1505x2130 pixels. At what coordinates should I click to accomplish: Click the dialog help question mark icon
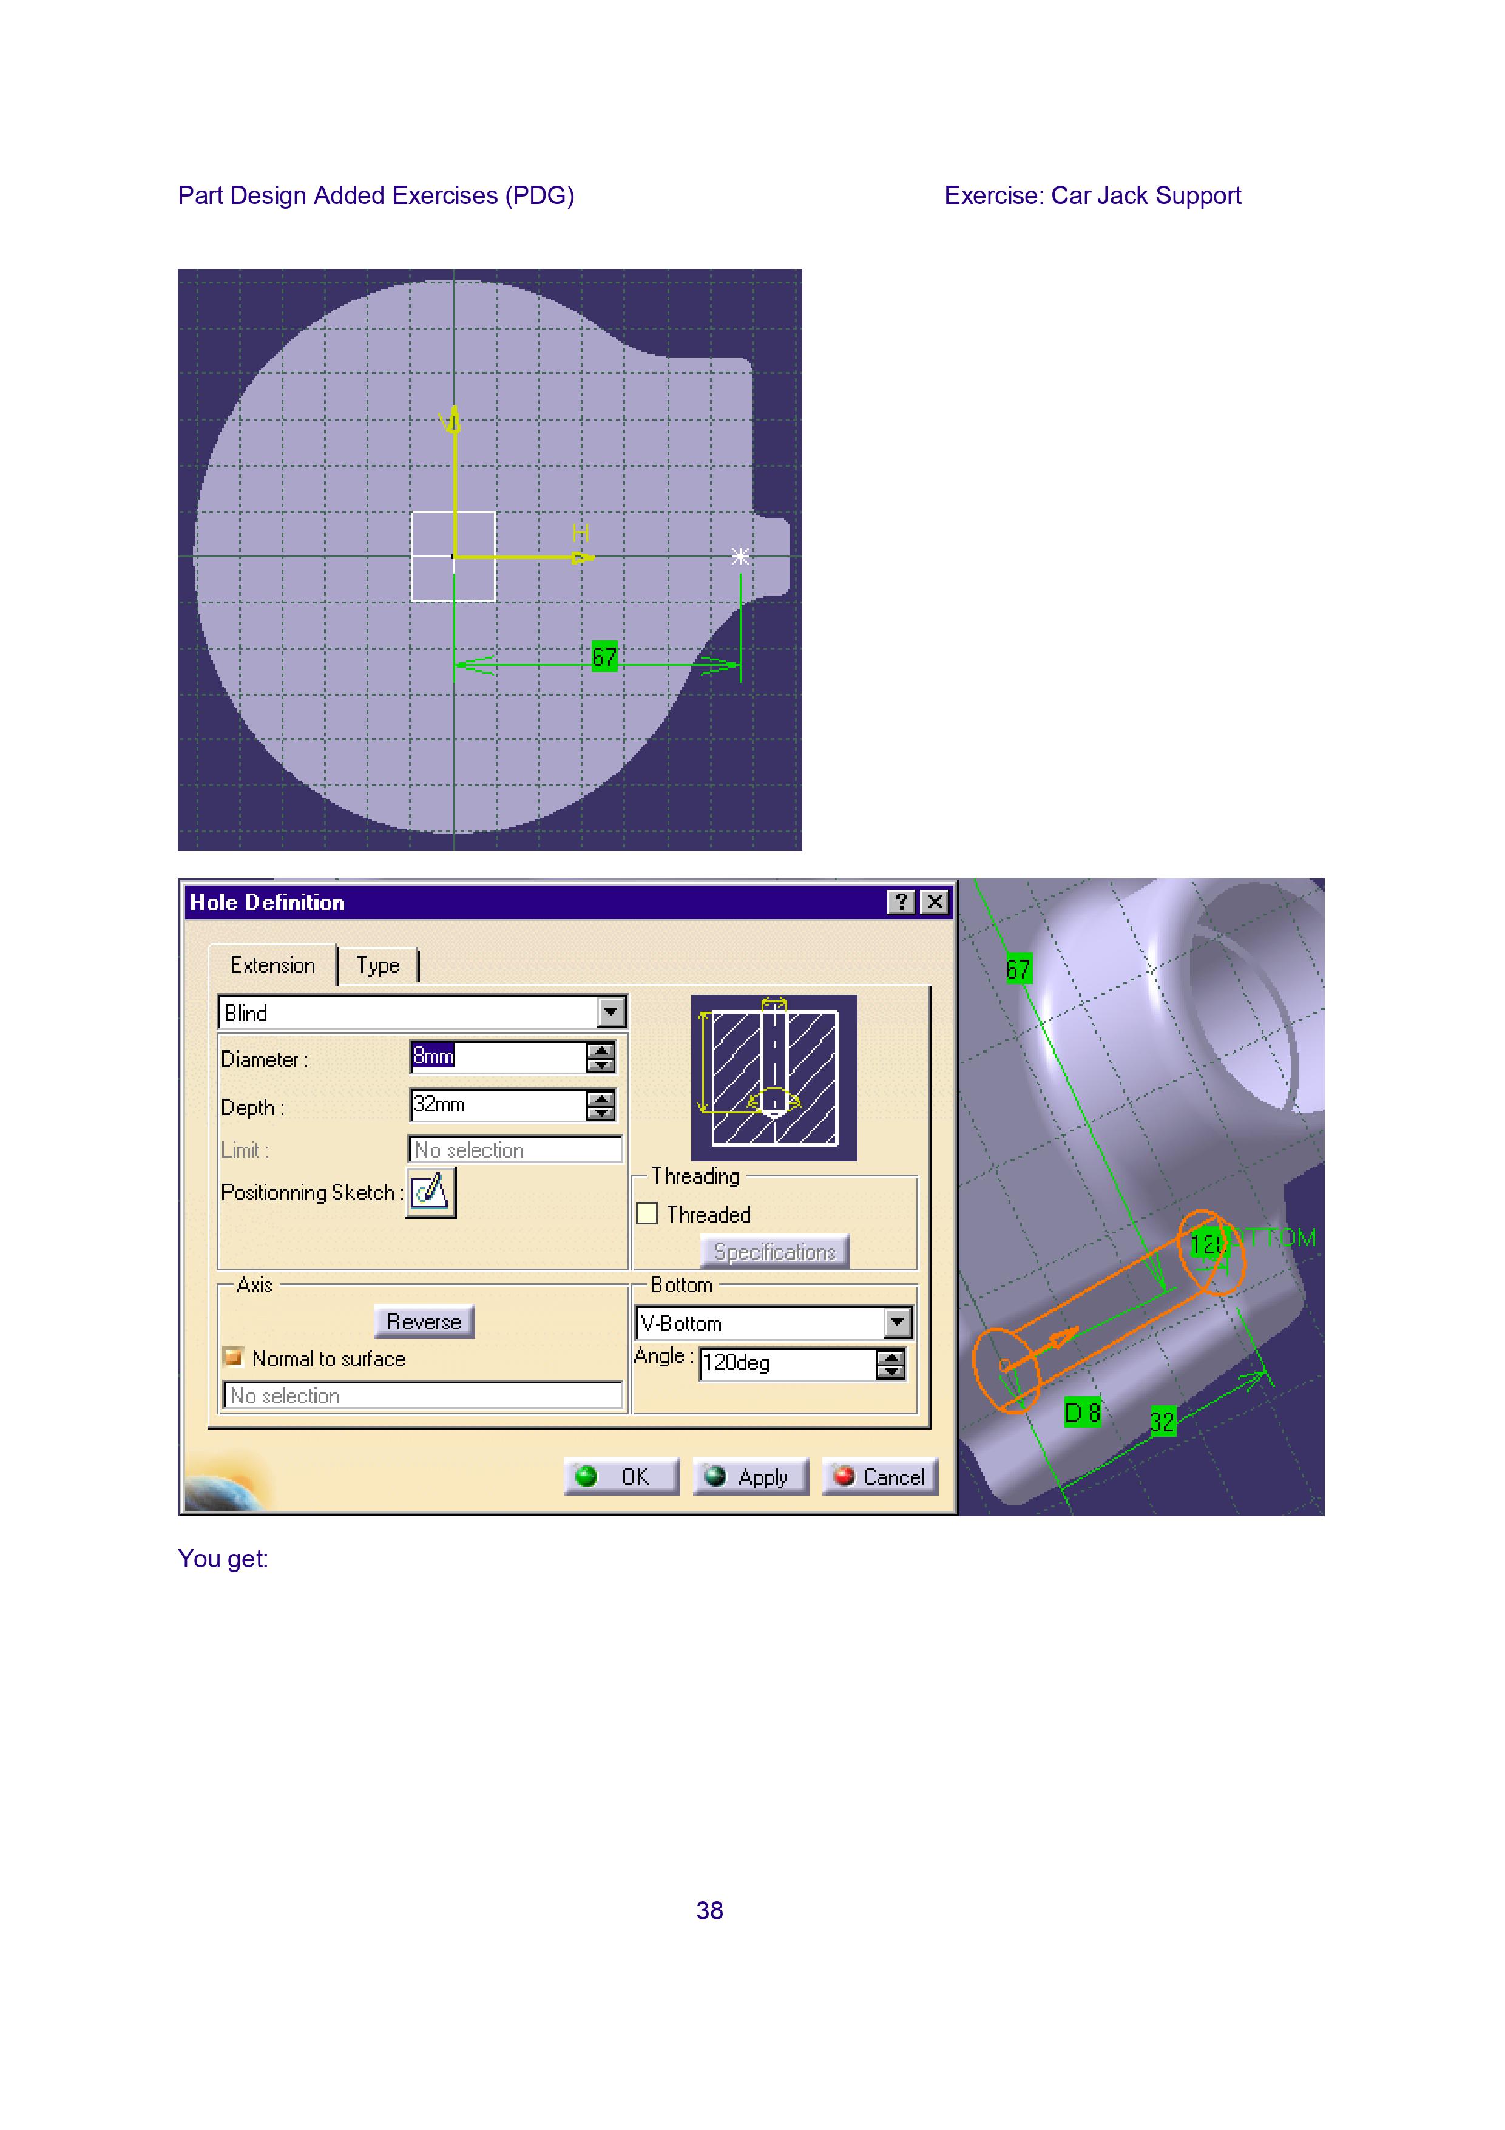[x=901, y=902]
